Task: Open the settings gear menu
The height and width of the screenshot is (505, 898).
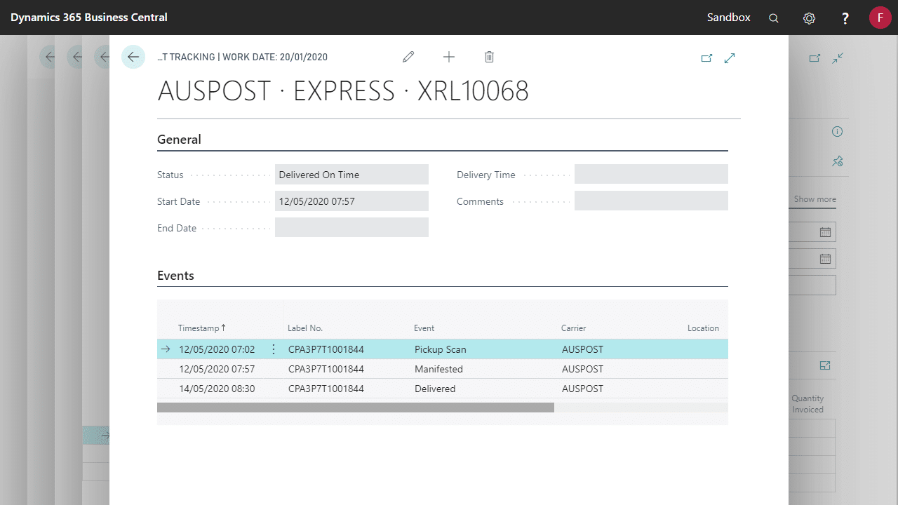Action: 809,18
